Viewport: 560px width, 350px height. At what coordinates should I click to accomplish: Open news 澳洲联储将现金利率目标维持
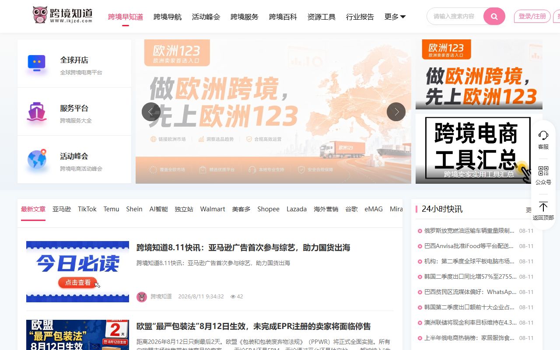pos(470,322)
